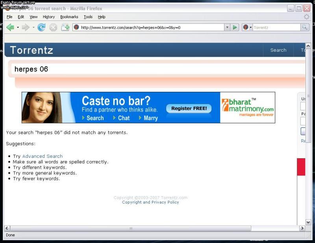
Task: Click the Torrentz browser search box
Action: pyautogui.click(x=277, y=27)
